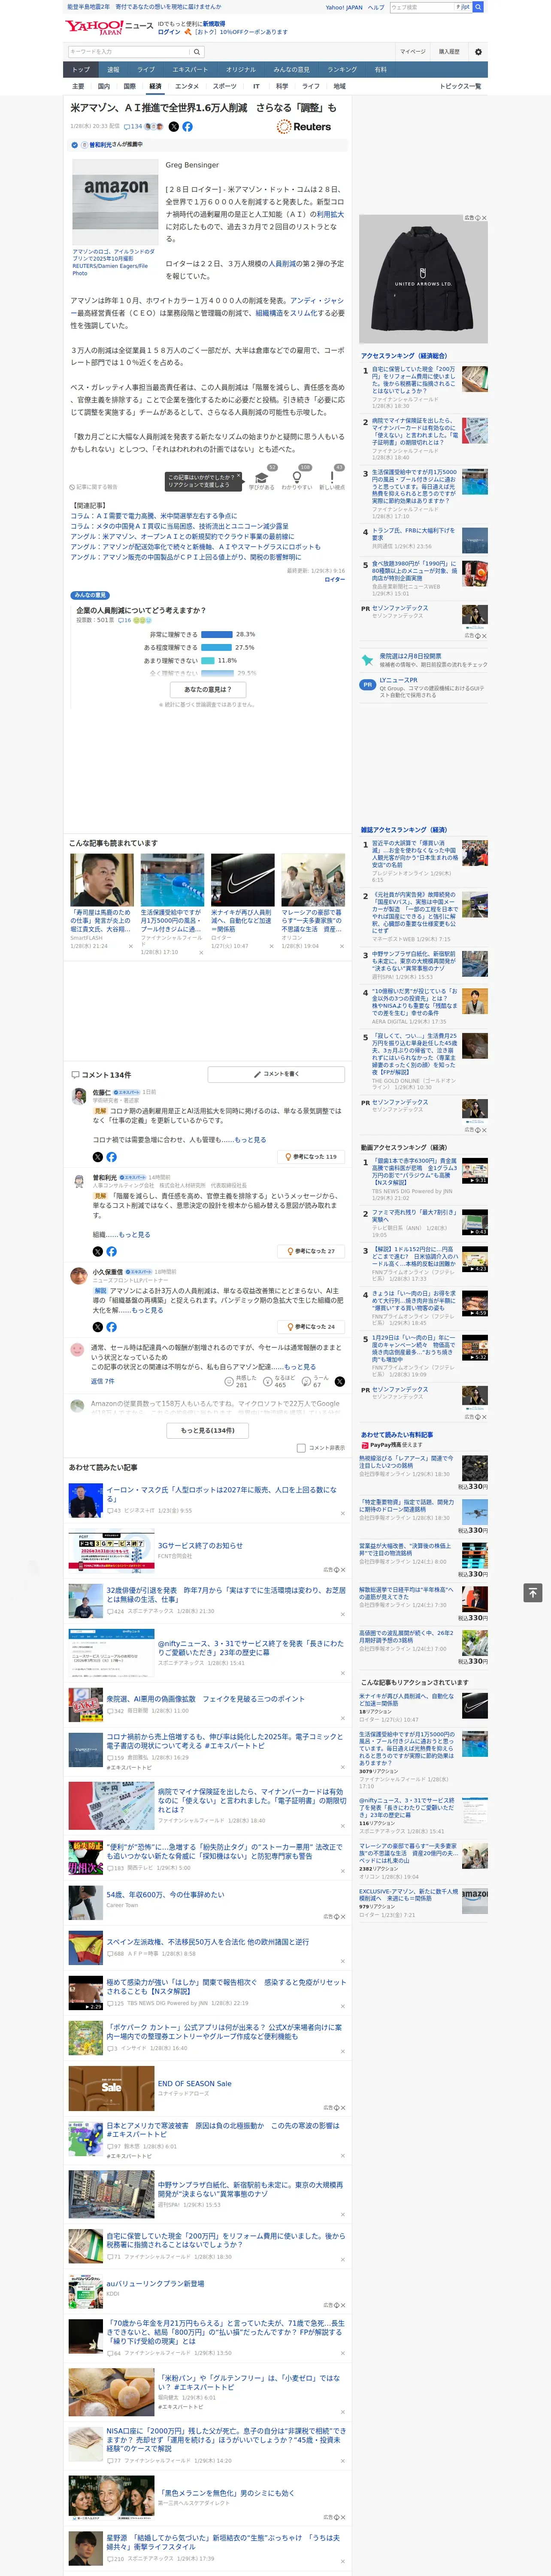Open related link コラム：ＡＩ需要で電力高騰

tap(153, 516)
